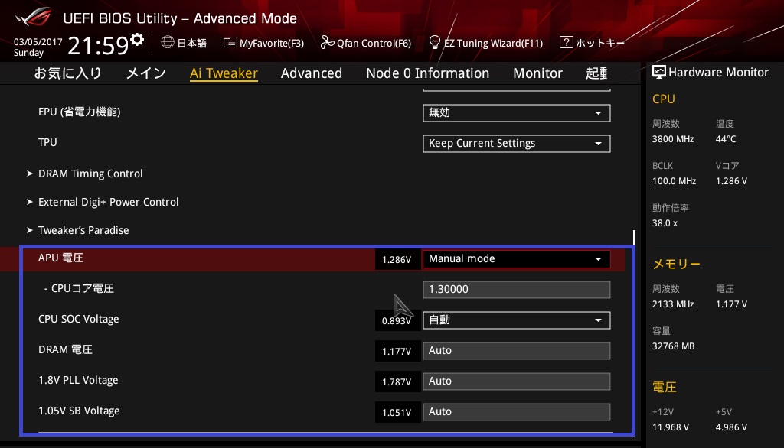Screen dimensions: 784x448
Task: Select the EPU (省電力機能) label
Action: click(x=79, y=112)
